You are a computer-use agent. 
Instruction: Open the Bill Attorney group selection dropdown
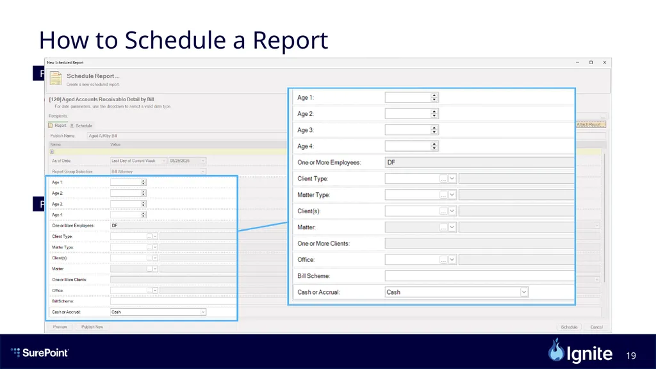point(158,172)
